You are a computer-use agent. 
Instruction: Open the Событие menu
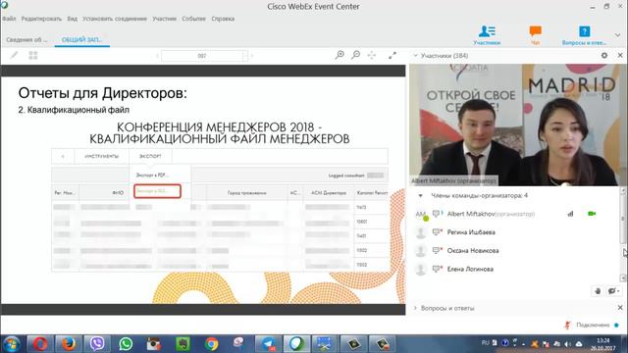pos(193,19)
